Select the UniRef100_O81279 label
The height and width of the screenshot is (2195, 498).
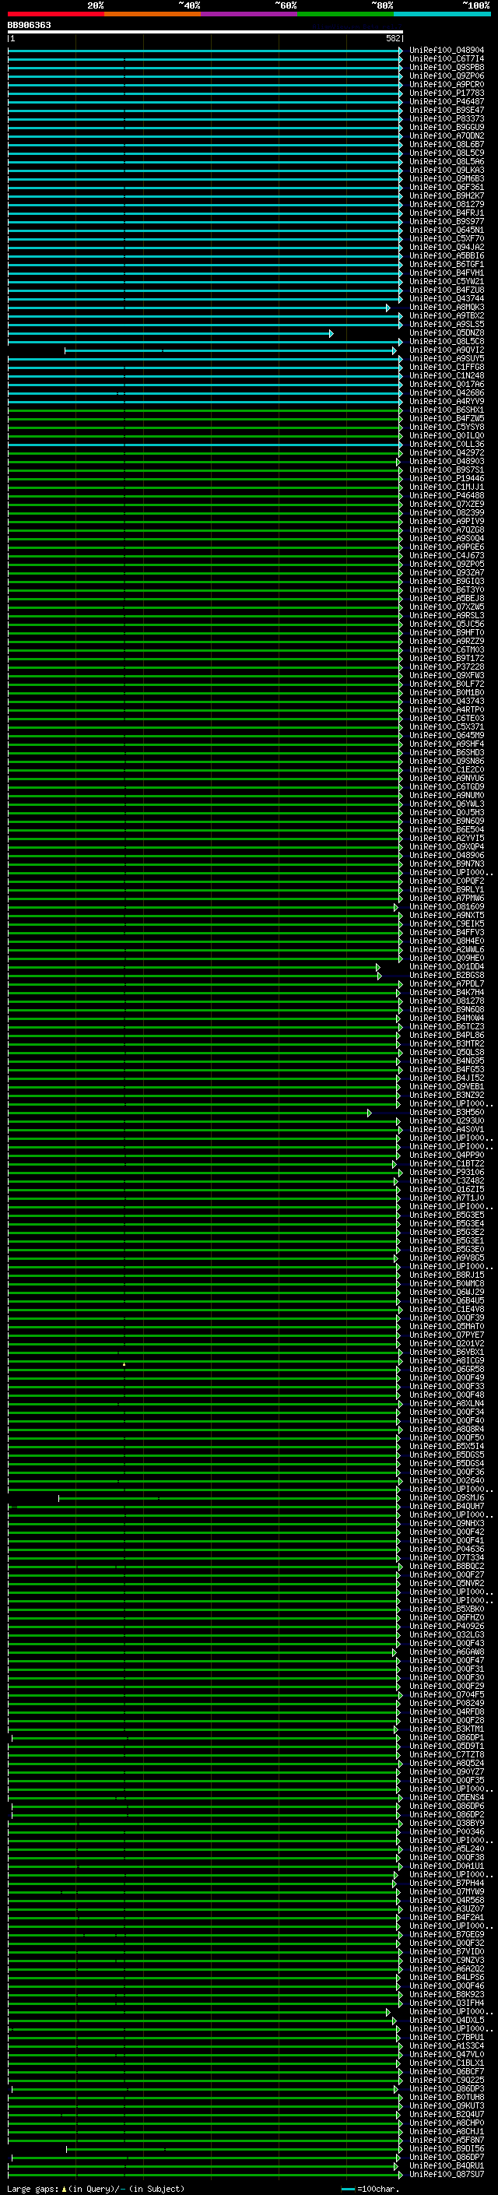pos(447,205)
